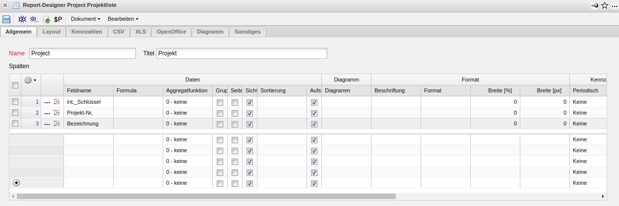The width and height of the screenshot is (619, 206).
Task: Open the Dokument dropdown menu
Action: (85, 19)
